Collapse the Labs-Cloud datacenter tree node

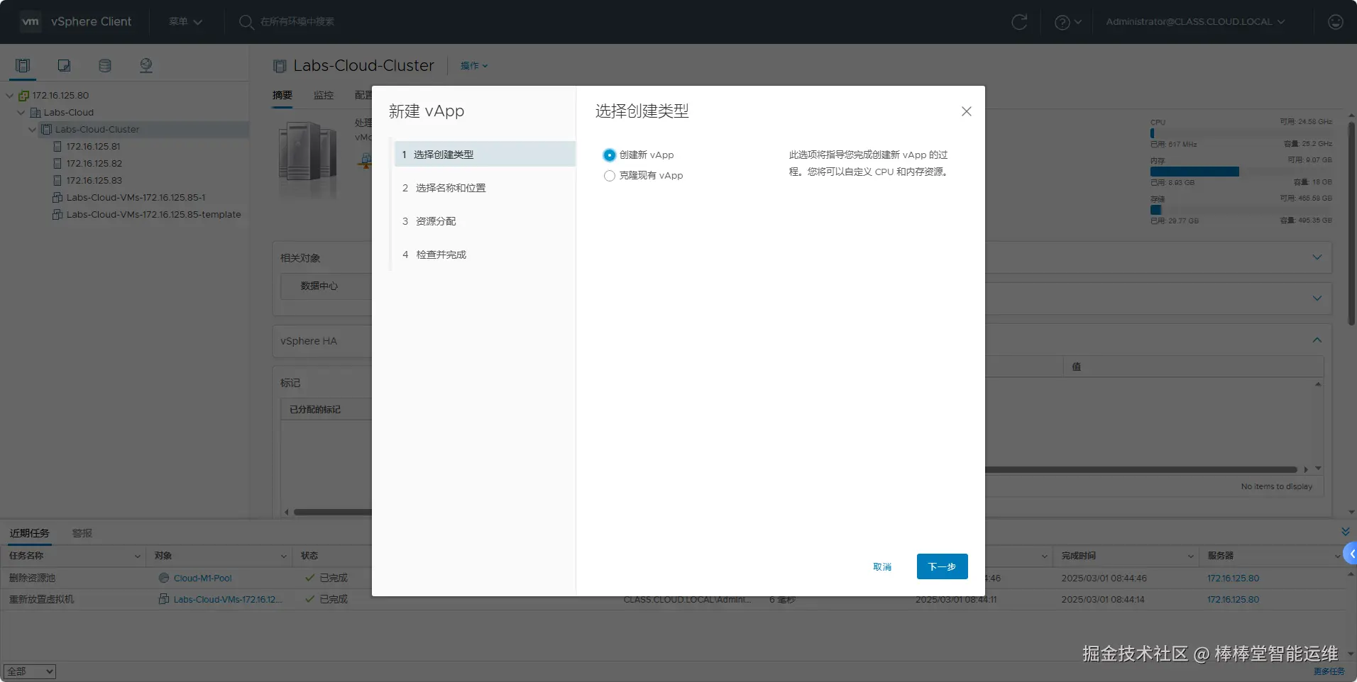point(21,113)
